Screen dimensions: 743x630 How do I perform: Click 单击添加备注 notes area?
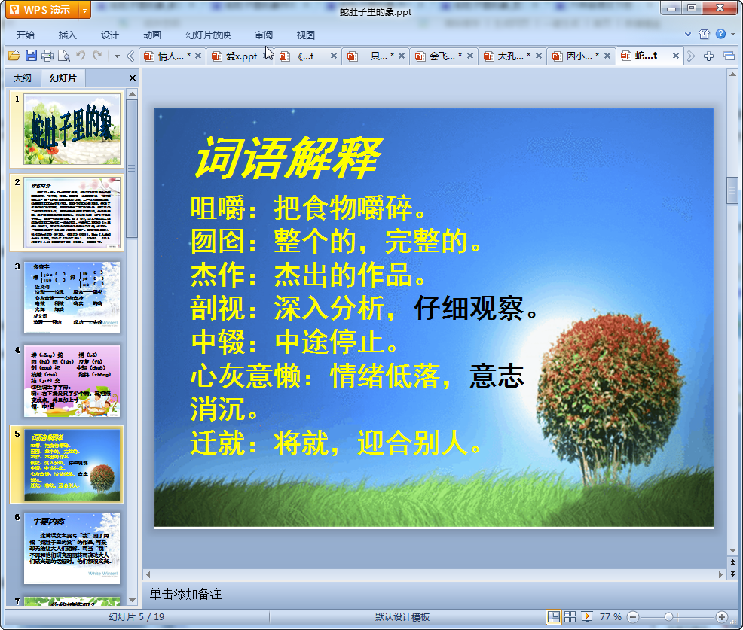185,595
